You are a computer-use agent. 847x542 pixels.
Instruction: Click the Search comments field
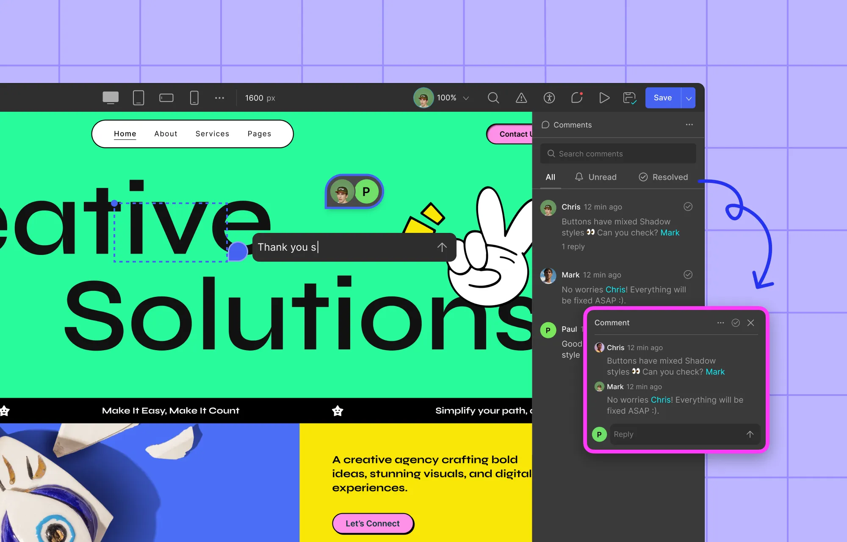pos(618,154)
